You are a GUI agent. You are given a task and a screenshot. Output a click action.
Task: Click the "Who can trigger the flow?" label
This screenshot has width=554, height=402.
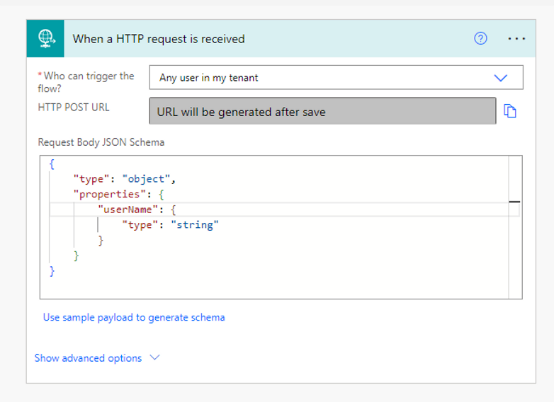coord(86,82)
